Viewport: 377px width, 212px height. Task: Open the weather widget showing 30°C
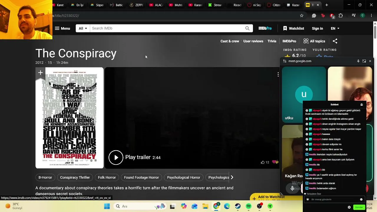point(12,206)
